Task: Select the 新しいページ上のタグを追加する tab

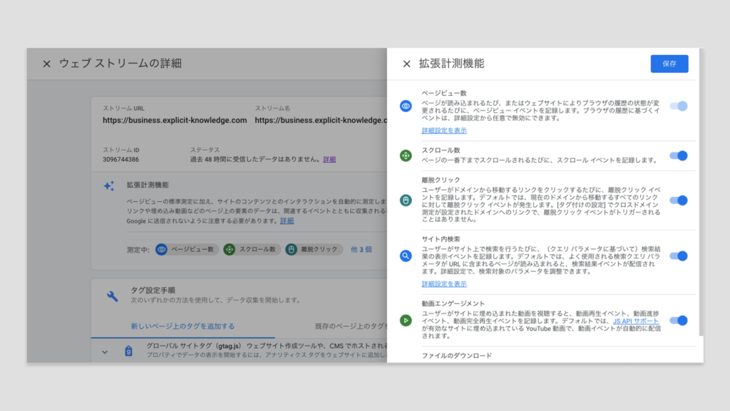Action: point(182,326)
